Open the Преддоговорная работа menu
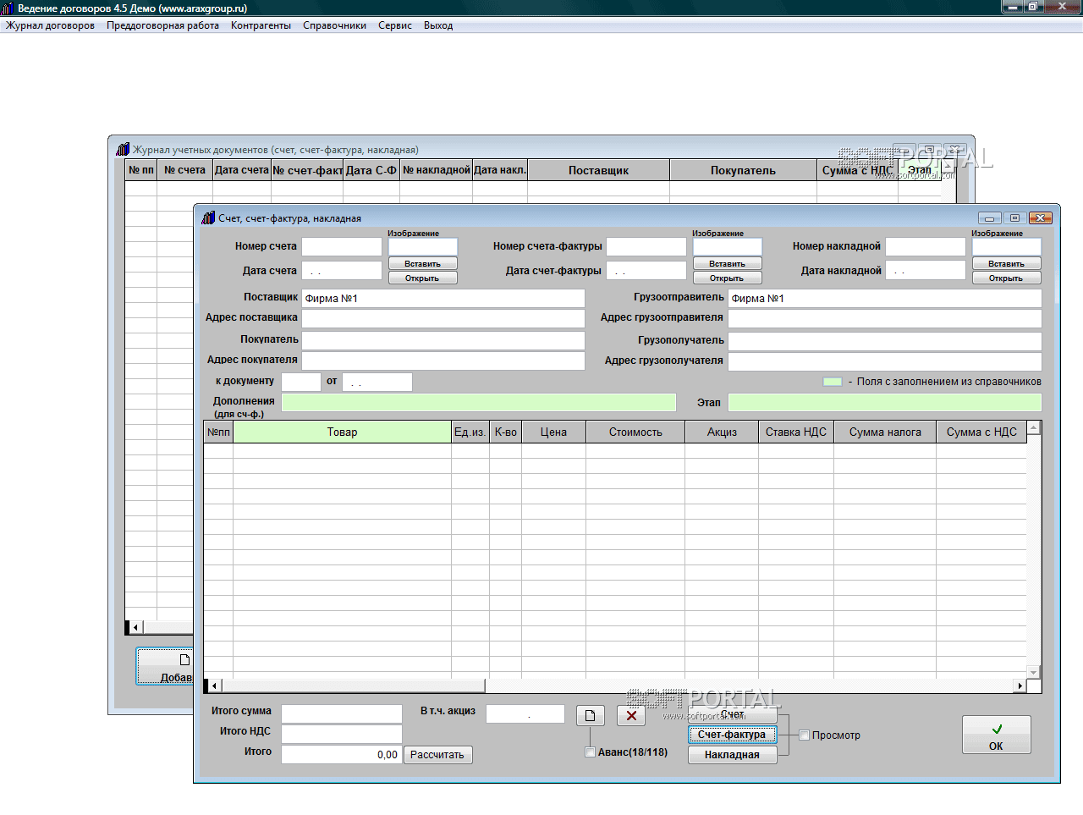Image resolution: width=1083 pixels, height=815 pixels. (x=162, y=25)
